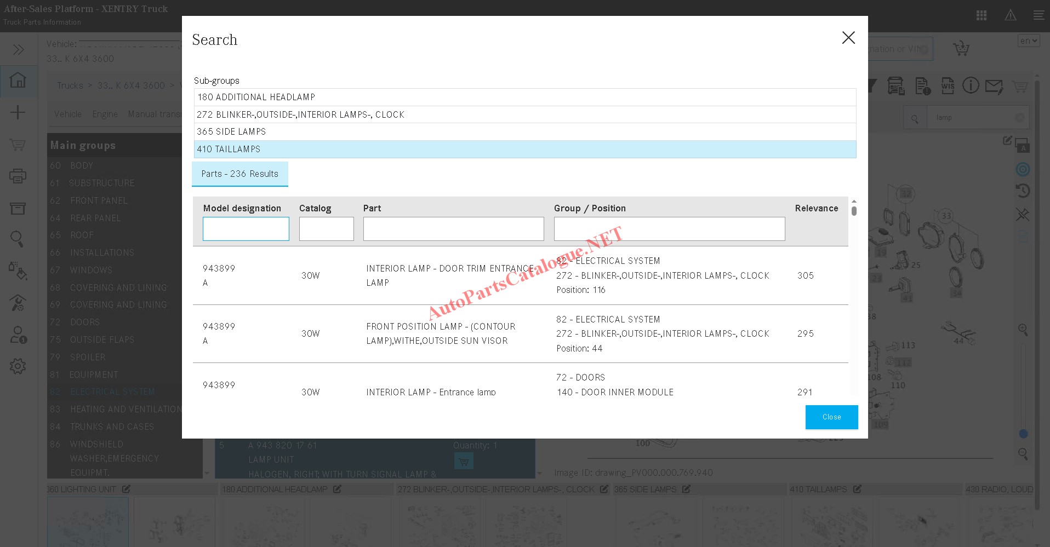Select sub-group 410 TAILLAMPS

524,149
